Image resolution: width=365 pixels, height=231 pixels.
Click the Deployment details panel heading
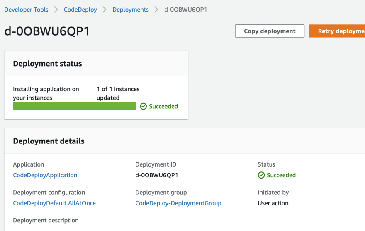click(49, 141)
